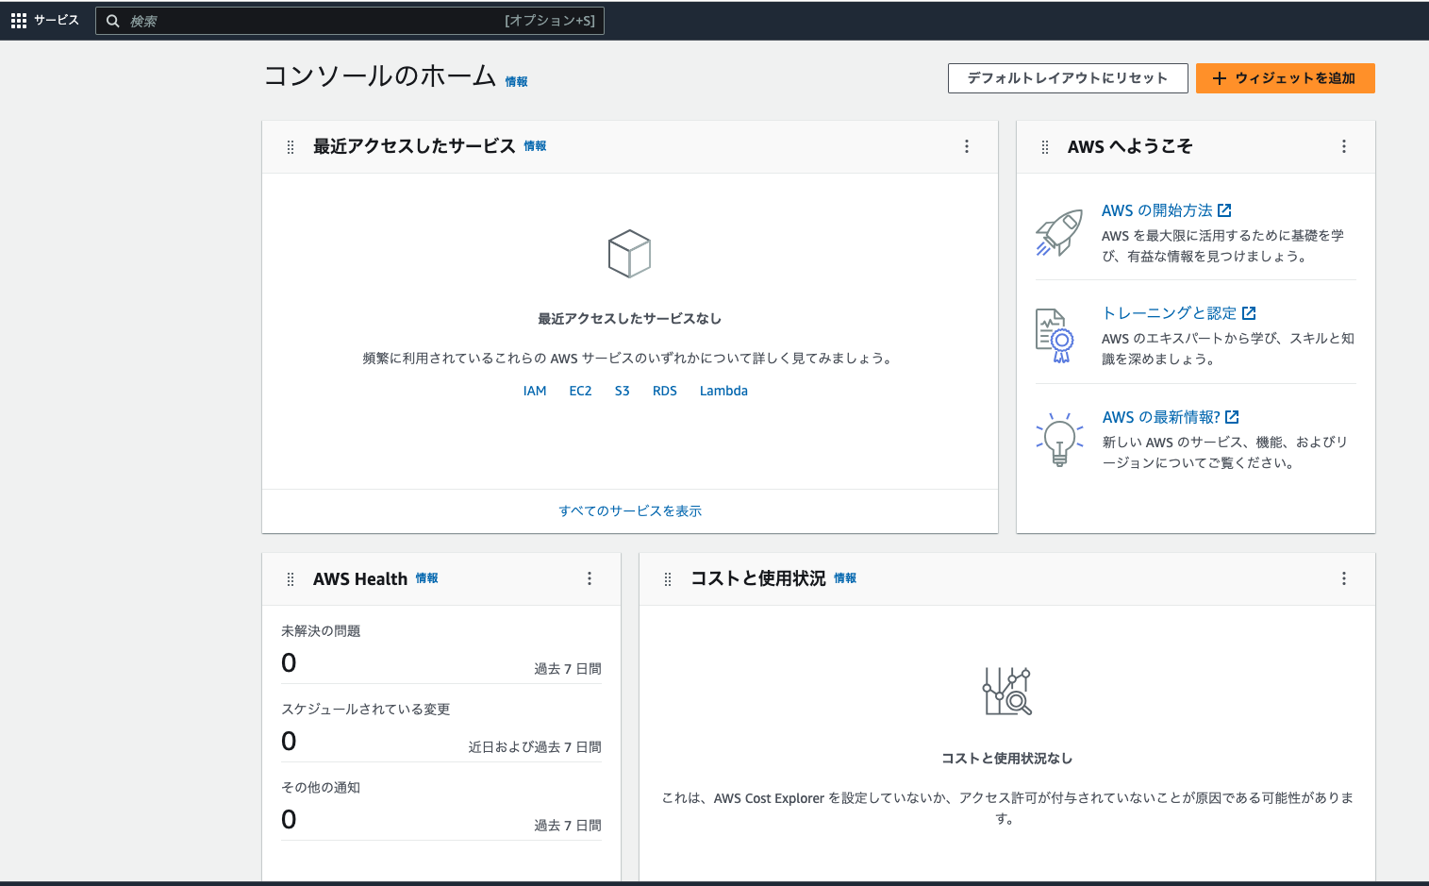Open options menu of コストと使用状況 widget
The image size is (1429, 886).
pyautogui.click(x=1343, y=578)
